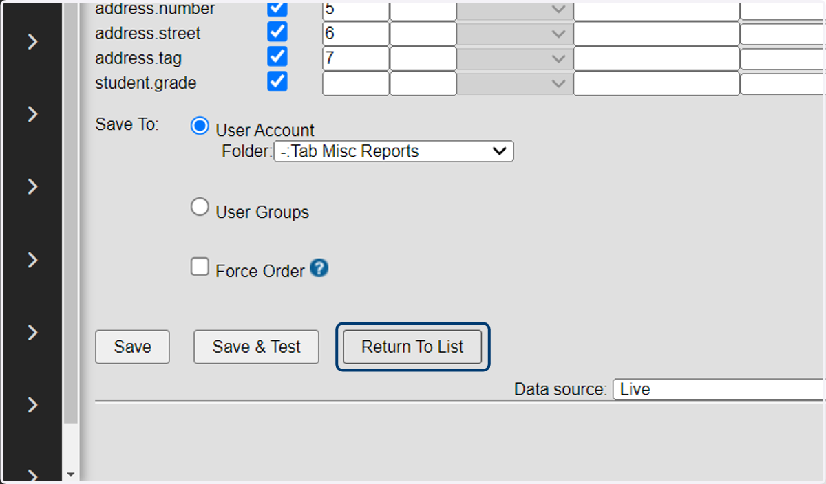Click the address.street field label
826x484 pixels.
147,33
